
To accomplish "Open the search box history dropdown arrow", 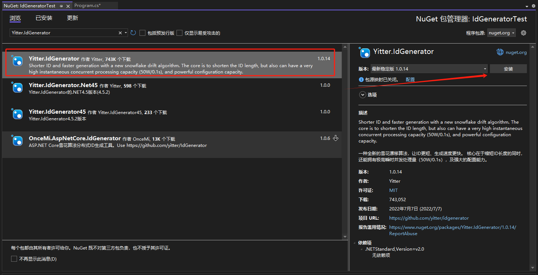I will point(126,33).
